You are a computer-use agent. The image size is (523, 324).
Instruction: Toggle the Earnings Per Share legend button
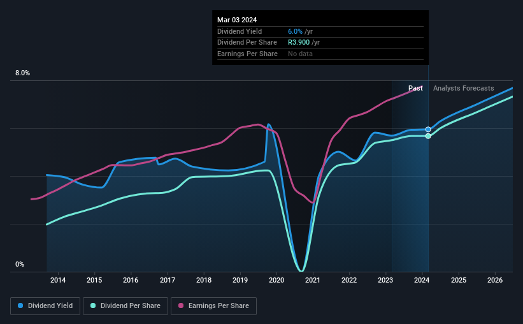(x=213, y=306)
